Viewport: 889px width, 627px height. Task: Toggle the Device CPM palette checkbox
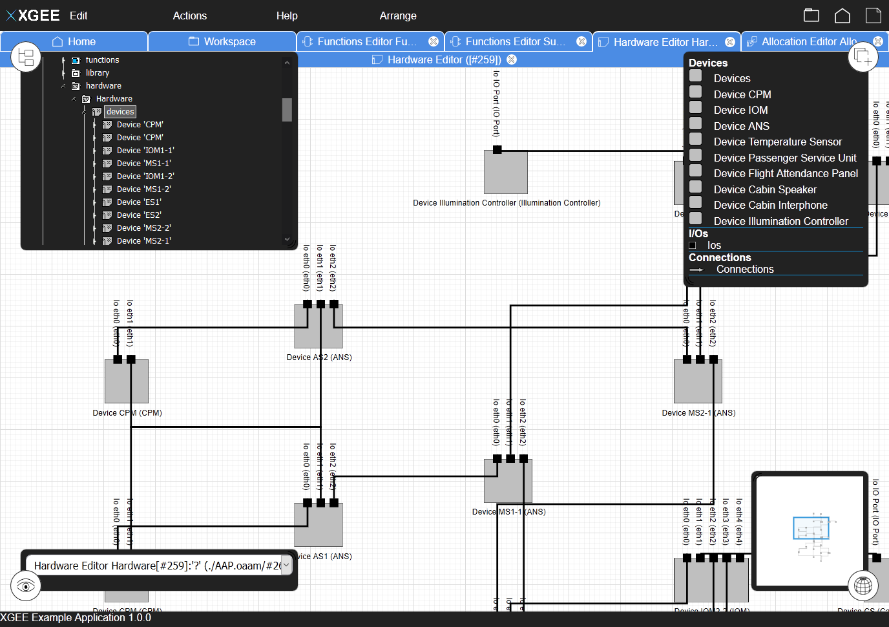point(696,92)
